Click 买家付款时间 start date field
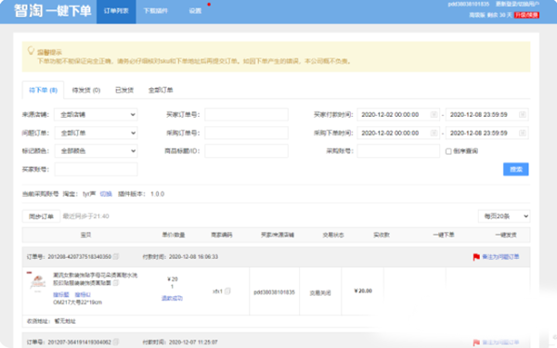The height and width of the screenshot is (348, 557). click(398, 115)
